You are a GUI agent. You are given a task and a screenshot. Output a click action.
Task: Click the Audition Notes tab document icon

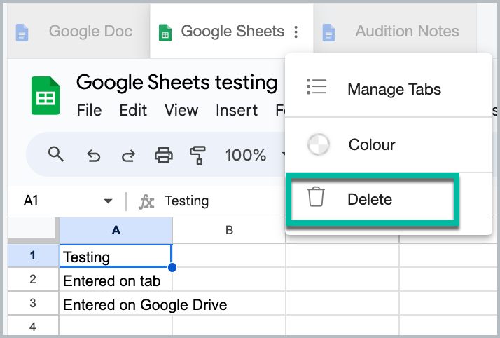(x=328, y=32)
